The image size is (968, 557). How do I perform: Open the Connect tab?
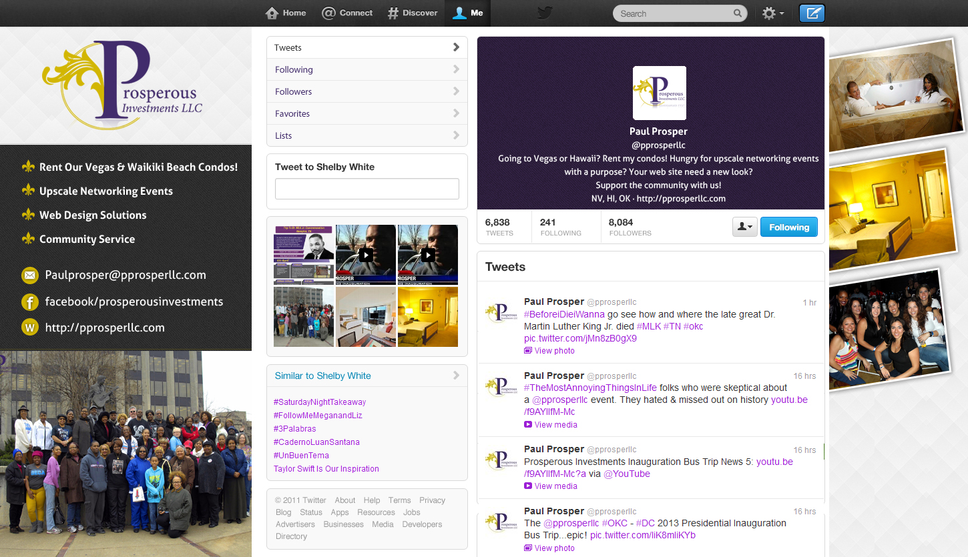pos(347,13)
